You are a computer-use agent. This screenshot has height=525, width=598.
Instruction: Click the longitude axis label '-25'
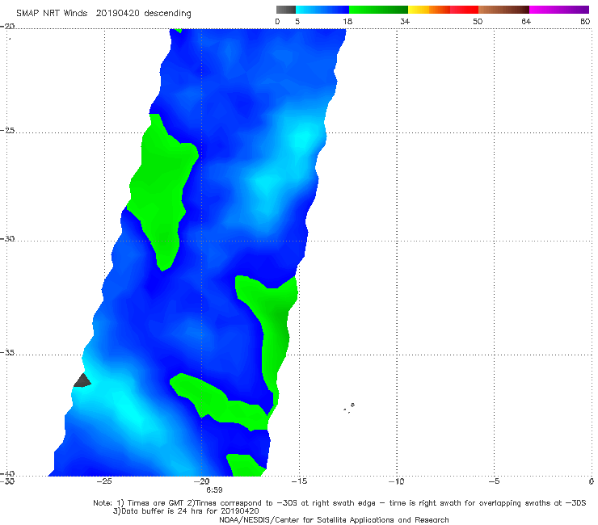coord(104,481)
